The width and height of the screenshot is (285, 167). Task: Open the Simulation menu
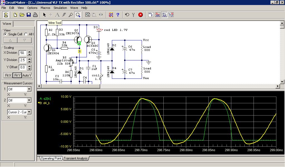pos(60,8)
